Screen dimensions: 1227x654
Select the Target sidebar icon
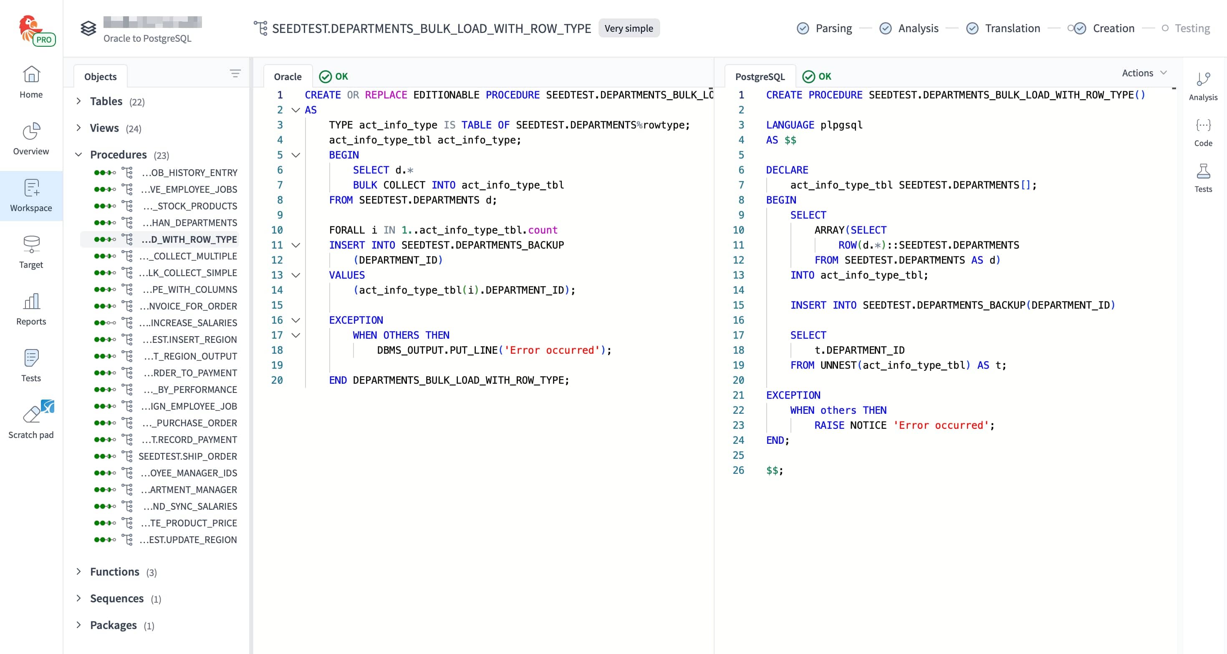tap(31, 252)
